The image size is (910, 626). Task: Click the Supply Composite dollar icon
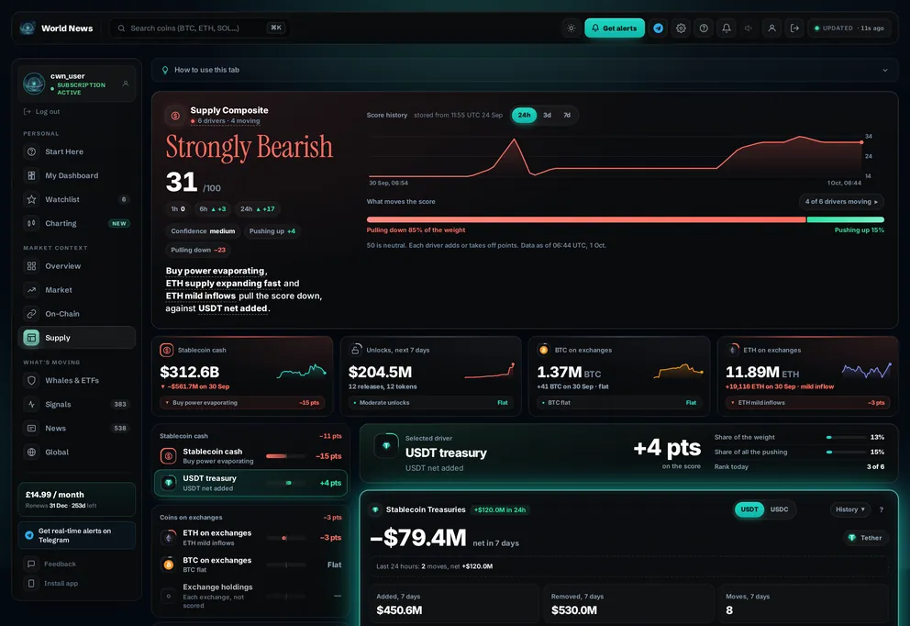pyautogui.click(x=175, y=116)
